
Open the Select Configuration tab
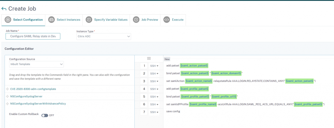[x=23, y=20]
